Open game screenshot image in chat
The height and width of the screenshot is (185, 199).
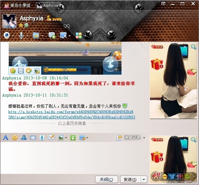tap(65, 58)
